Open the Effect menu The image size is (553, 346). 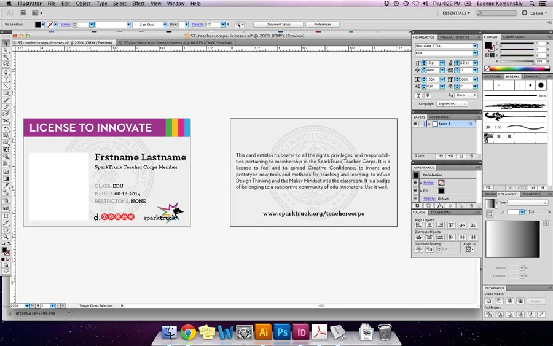[x=138, y=4]
